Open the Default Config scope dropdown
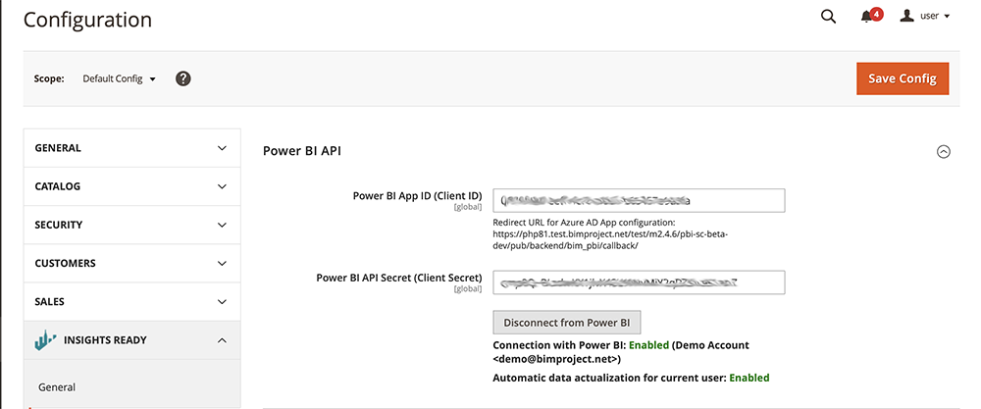Viewport: 981px width, 409px height. [x=119, y=79]
